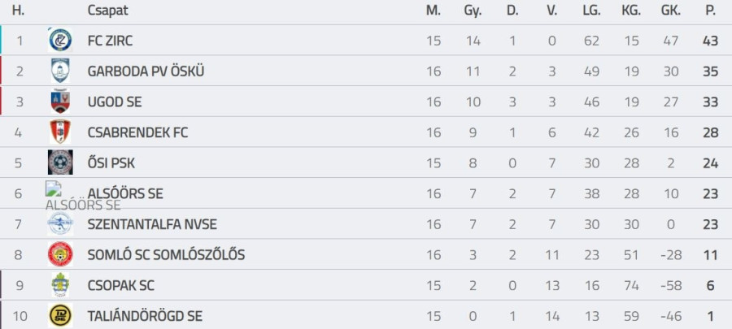Click the Taliándörögd SE logo
This screenshot has height=329, width=732.
(x=59, y=315)
